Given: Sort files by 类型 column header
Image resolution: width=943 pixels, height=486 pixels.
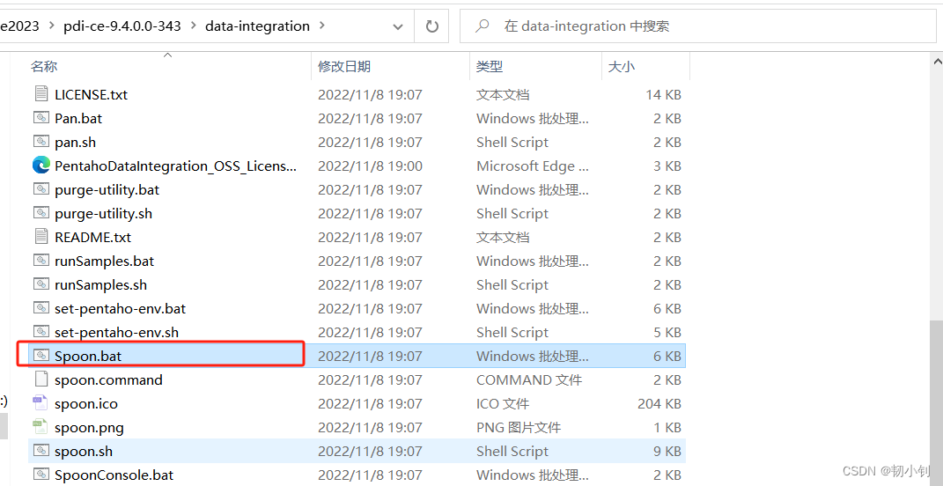Looking at the screenshot, I should click(490, 67).
